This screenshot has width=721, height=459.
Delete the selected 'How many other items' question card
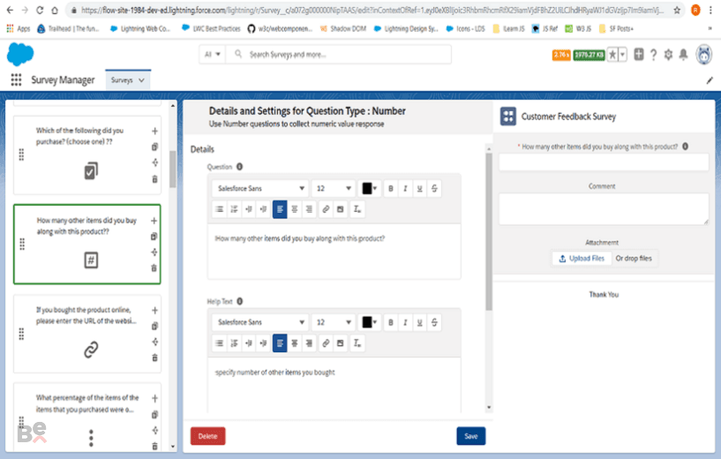pos(154,268)
